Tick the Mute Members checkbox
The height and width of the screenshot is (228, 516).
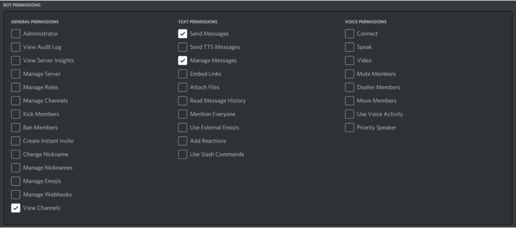[349, 74]
